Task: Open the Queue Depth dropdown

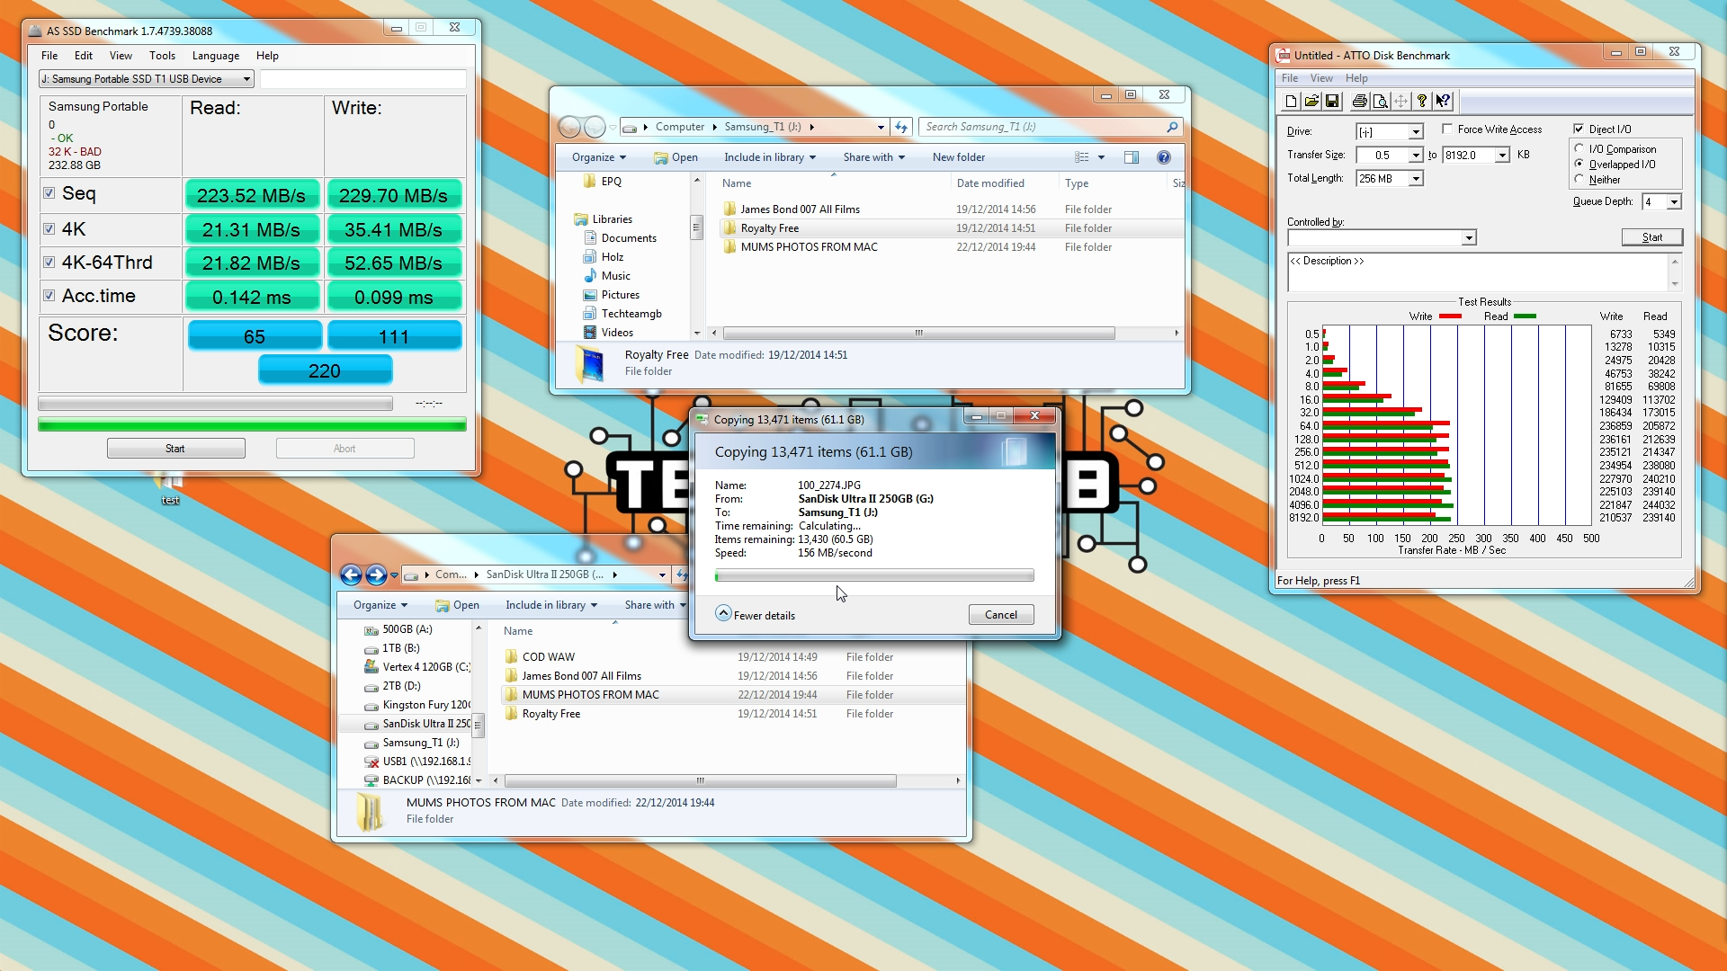Action: (x=1673, y=202)
